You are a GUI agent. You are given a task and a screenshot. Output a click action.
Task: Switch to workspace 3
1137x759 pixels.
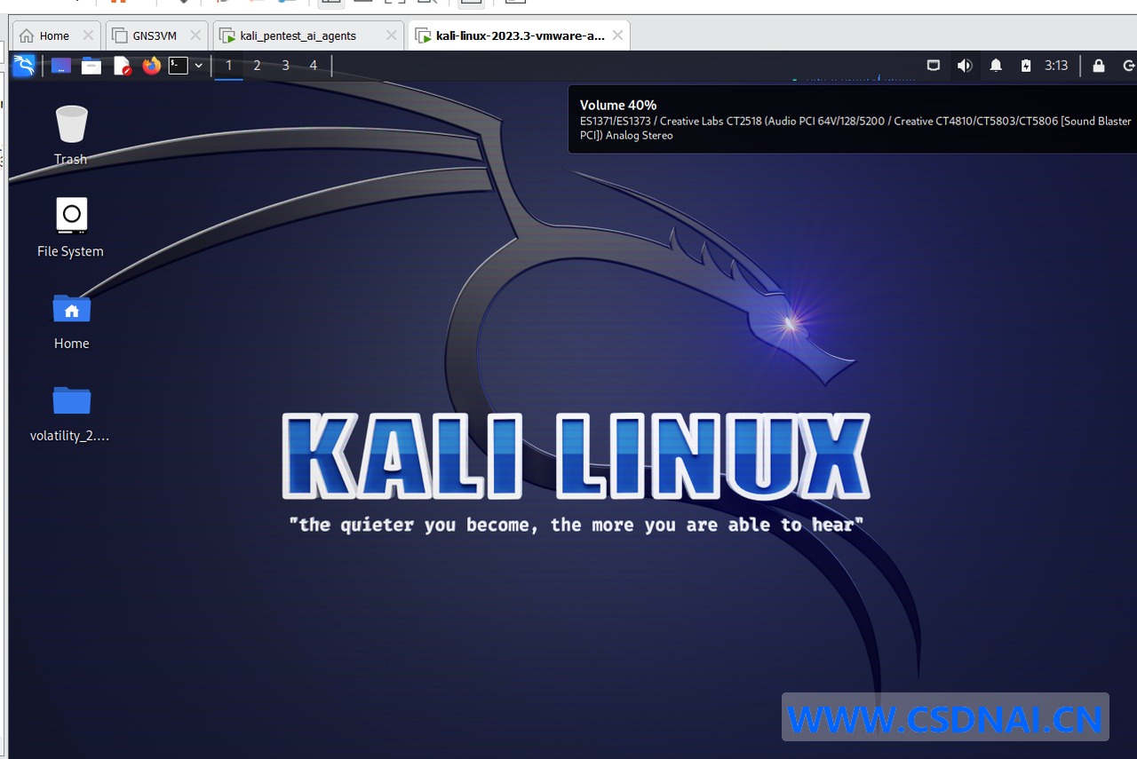pos(286,66)
